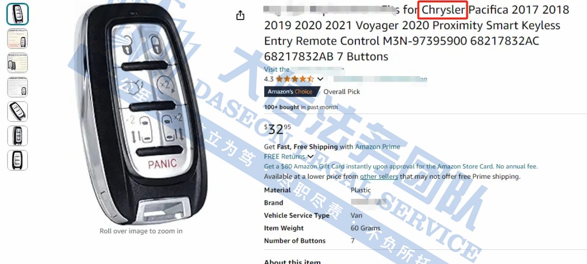587x264 pixels.
Task: Click the share icon above product image
Action: [x=240, y=15]
